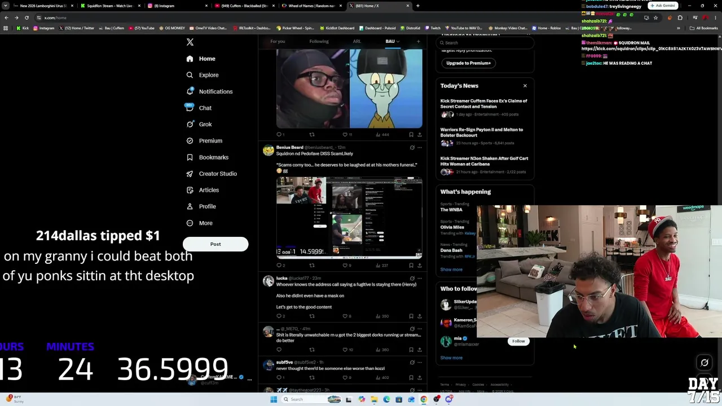The height and width of the screenshot is (406, 722).
Task: Reply to the Benius Beard post
Action: [x=279, y=265]
